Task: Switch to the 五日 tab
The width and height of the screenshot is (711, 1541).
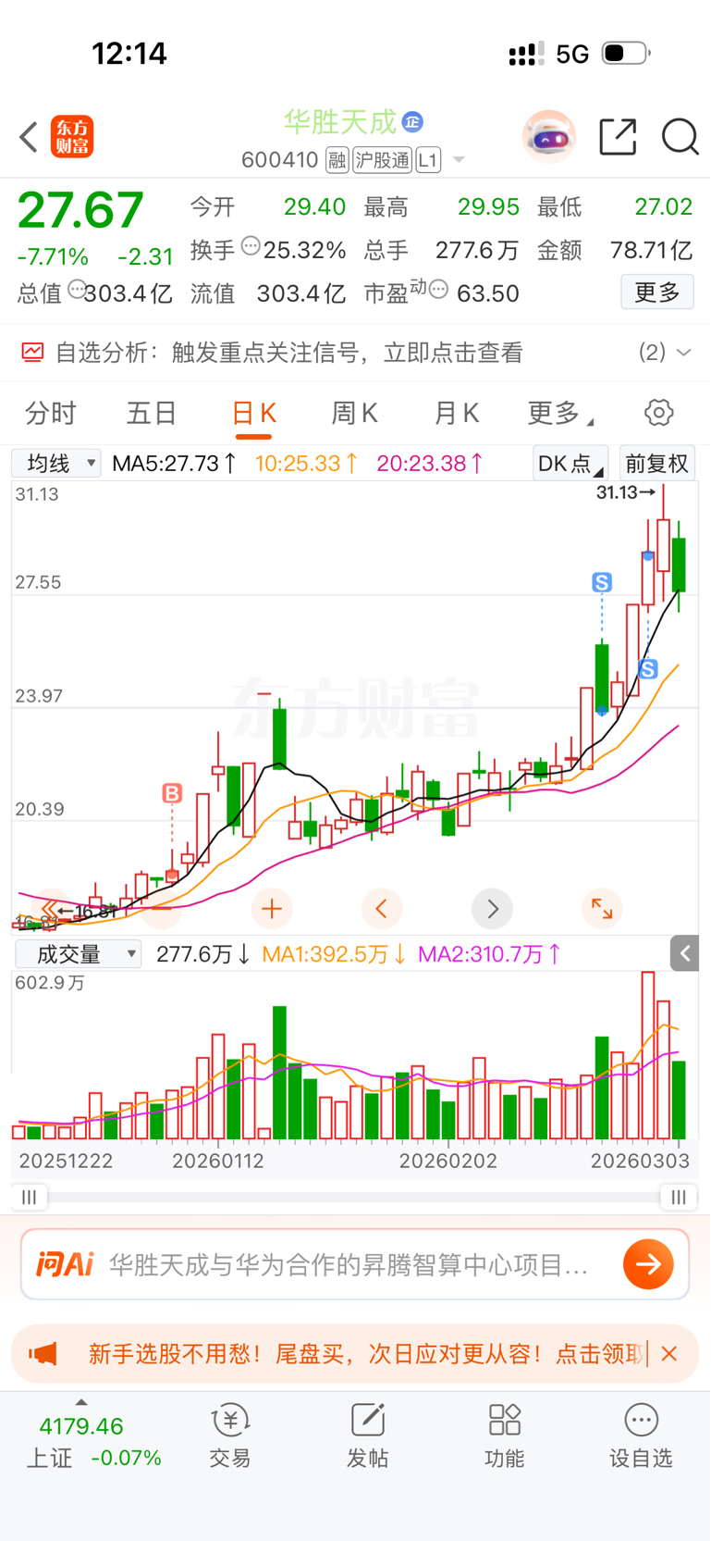Action: [x=152, y=413]
